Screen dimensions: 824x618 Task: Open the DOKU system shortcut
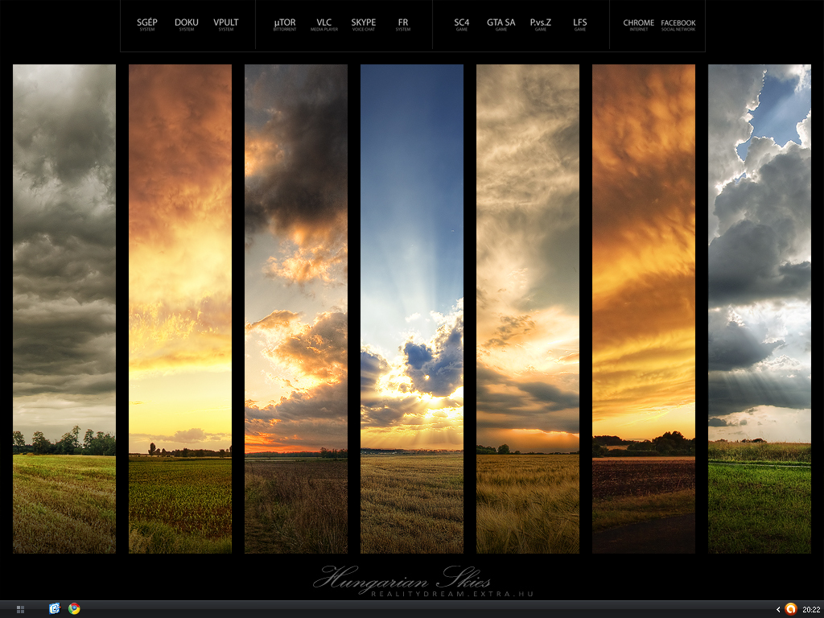pyautogui.click(x=186, y=25)
